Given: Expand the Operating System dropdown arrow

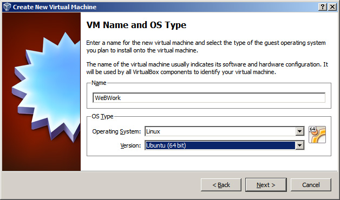Looking at the screenshot, I should coord(300,131).
